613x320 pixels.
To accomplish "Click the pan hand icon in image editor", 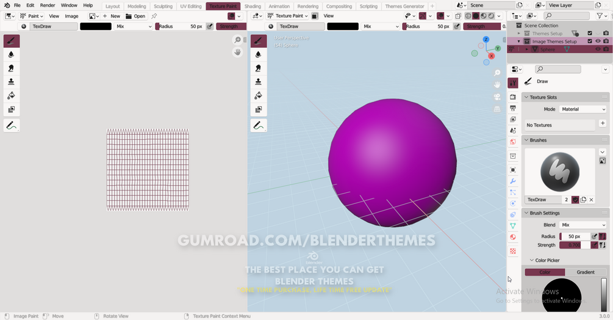I will tap(237, 52).
